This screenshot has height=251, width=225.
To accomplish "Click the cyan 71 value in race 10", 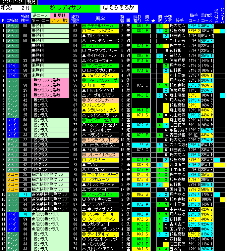I will pyautogui.click(x=25, y=194).
